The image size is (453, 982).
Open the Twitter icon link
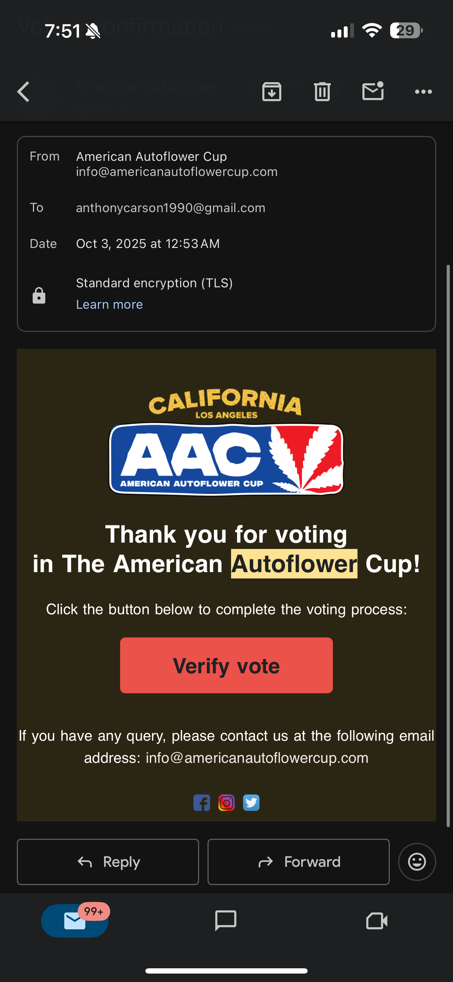[x=251, y=803]
